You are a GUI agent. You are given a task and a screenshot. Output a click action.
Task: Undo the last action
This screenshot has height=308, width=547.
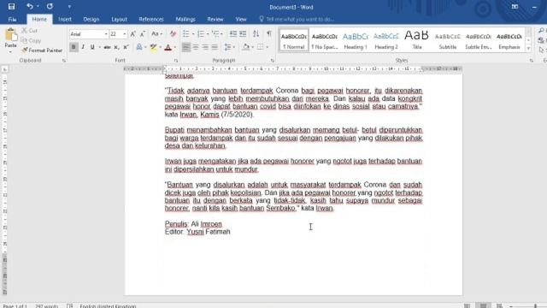[x=30, y=6]
